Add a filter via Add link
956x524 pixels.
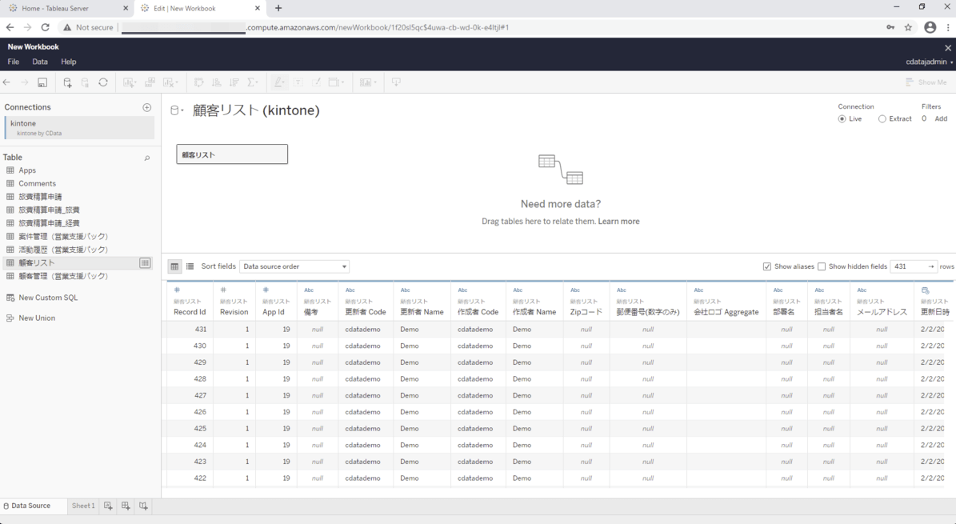tap(941, 119)
